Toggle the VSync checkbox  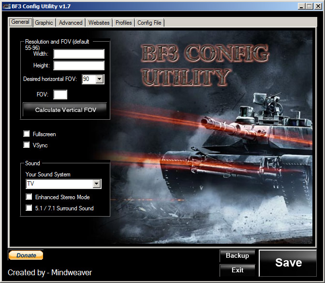[x=26, y=145]
